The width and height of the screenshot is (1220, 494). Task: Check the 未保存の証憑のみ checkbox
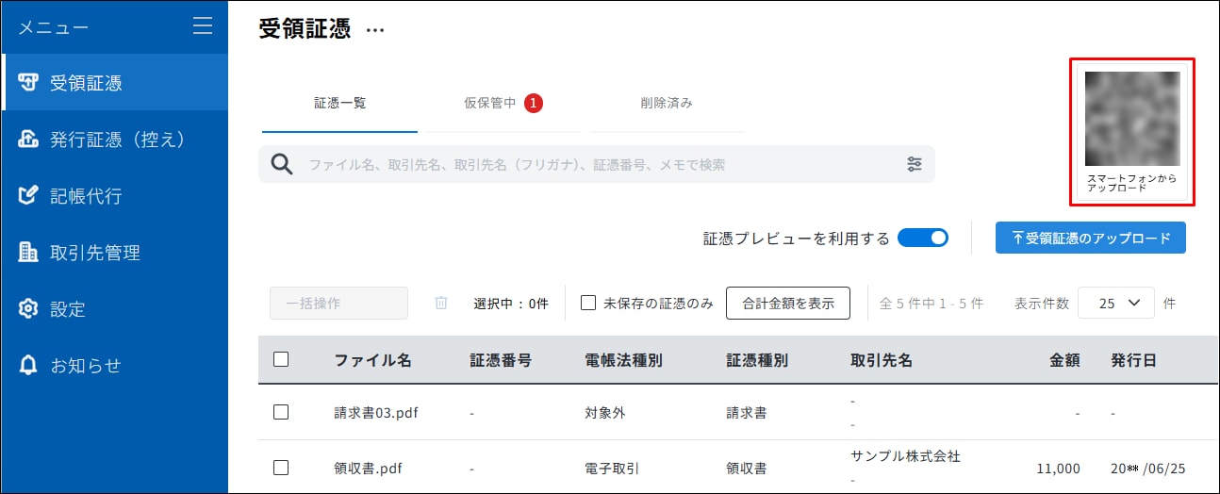click(588, 304)
